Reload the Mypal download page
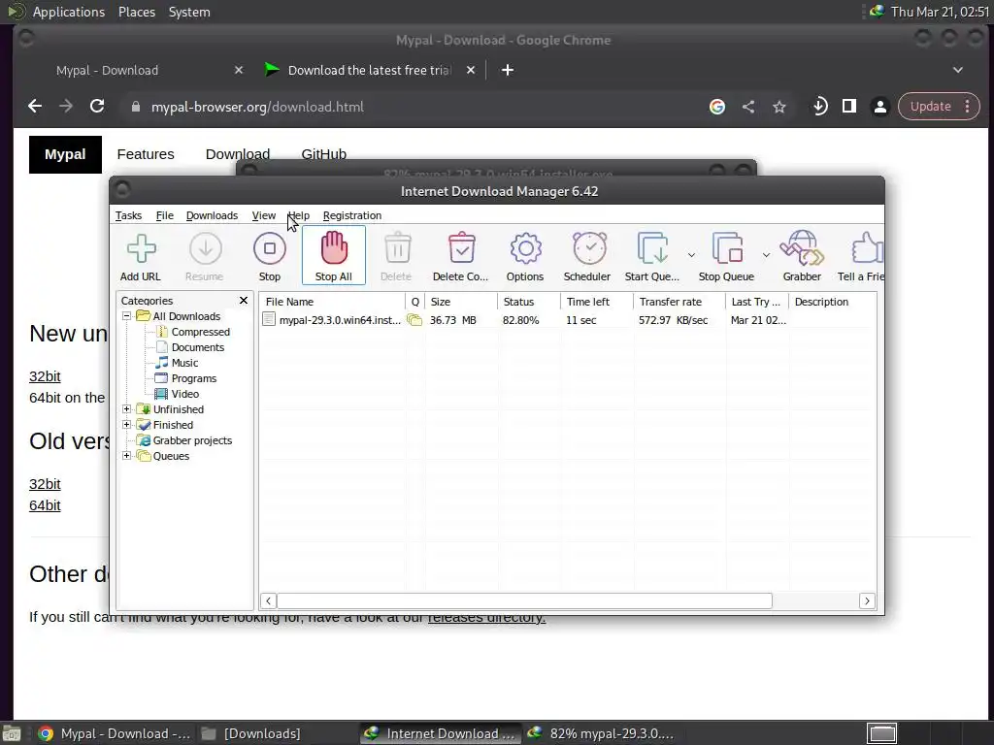994x745 pixels. [x=97, y=107]
